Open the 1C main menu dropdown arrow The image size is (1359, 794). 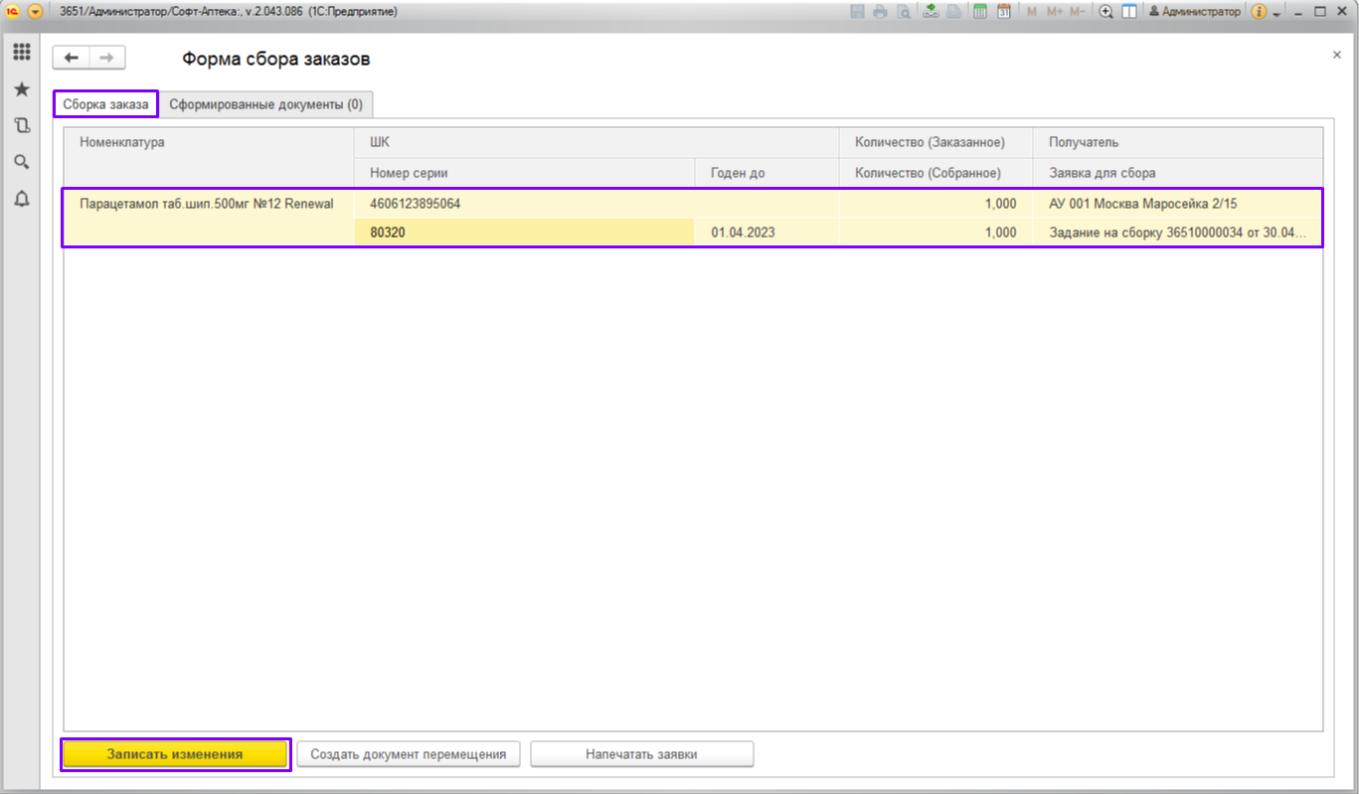pos(36,12)
